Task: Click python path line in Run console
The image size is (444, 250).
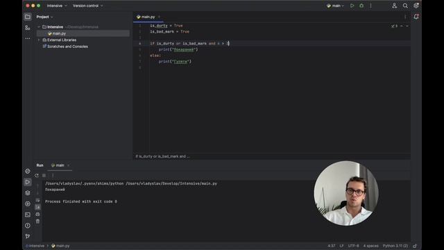Action: click(131, 183)
